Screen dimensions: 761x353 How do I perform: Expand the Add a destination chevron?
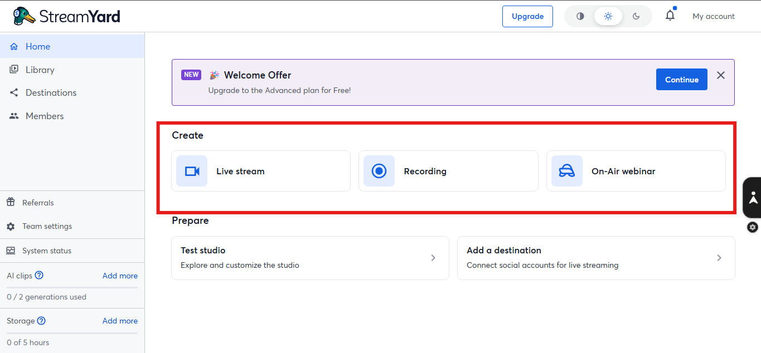tap(719, 258)
